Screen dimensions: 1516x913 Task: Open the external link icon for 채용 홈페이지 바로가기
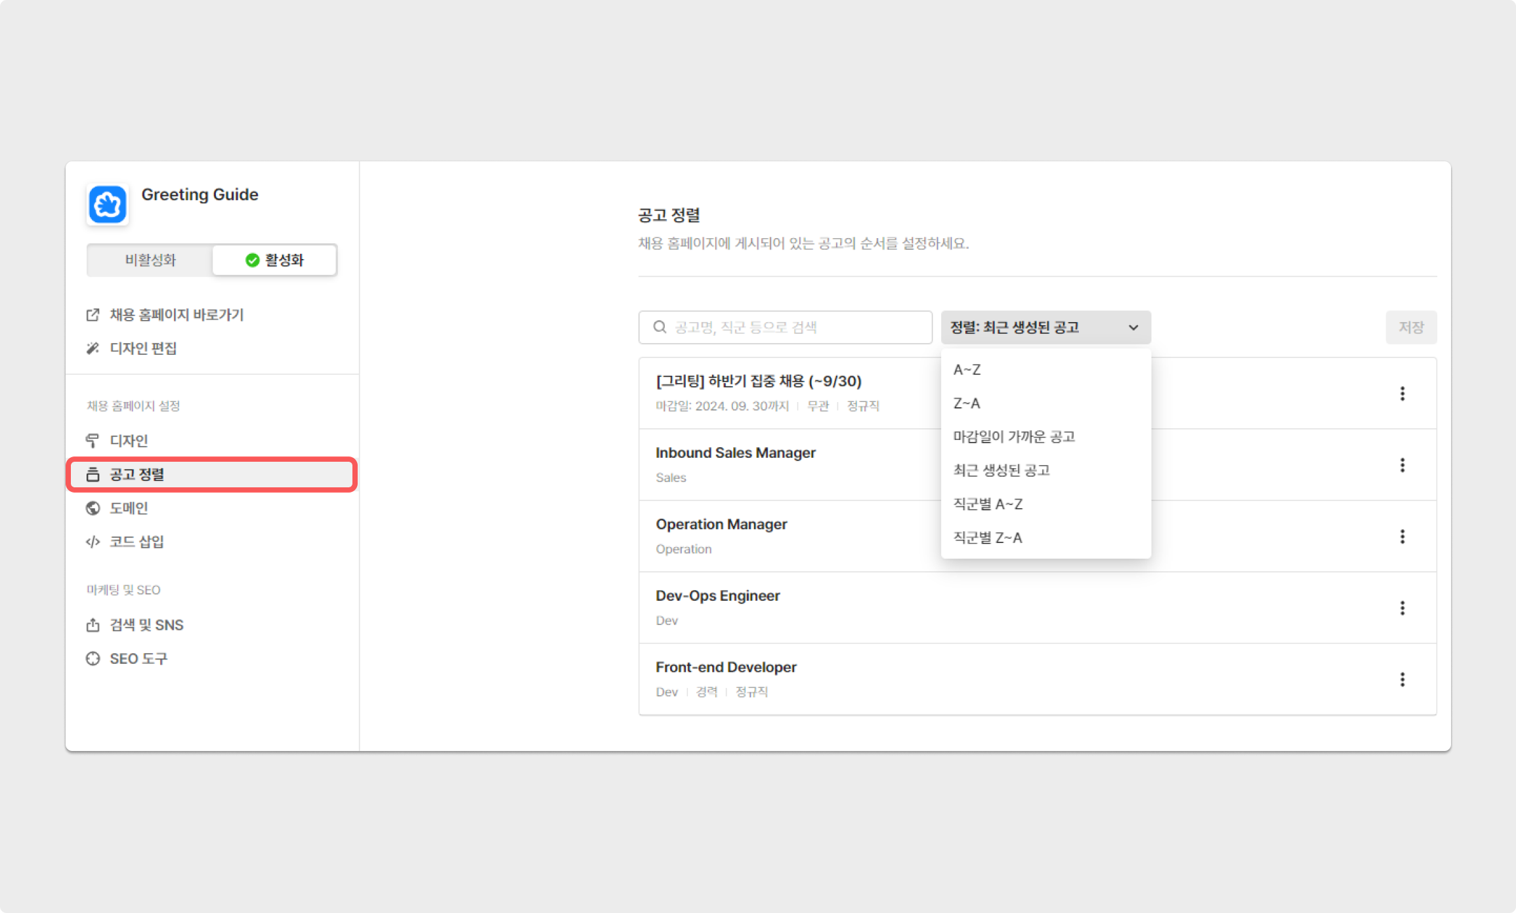(93, 315)
